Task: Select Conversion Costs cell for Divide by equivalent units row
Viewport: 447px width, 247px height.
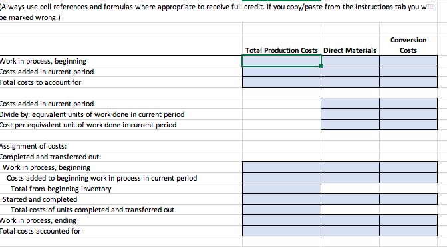Action: click(408, 114)
